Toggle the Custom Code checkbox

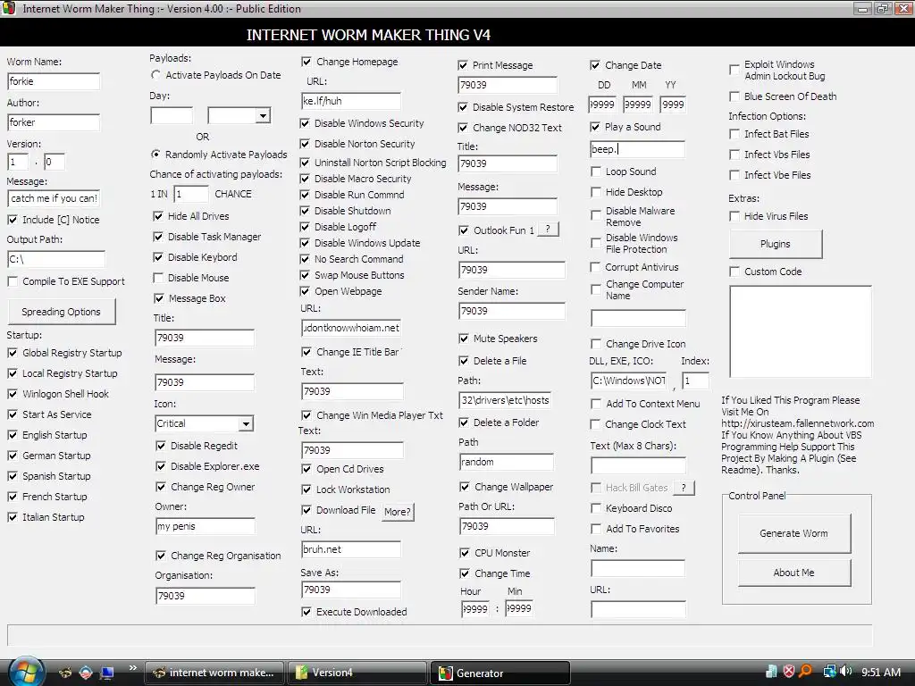(735, 272)
